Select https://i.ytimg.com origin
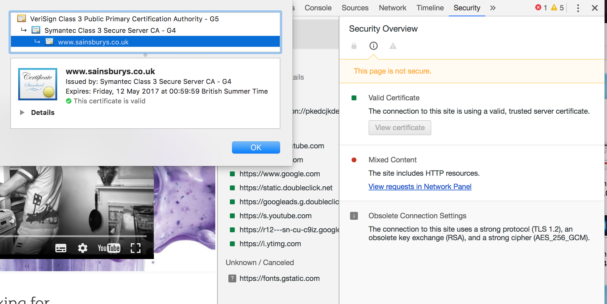Image resolution: width=607 pixels, height=304 pixels. click(270, 244)
